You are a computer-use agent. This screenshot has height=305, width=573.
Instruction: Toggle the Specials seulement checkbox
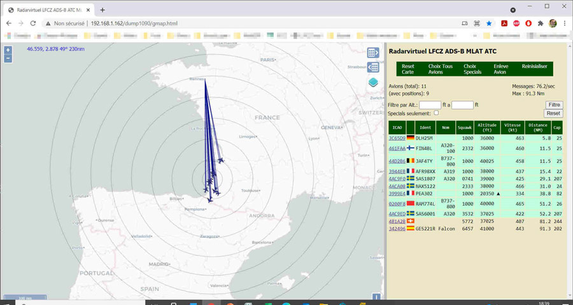point(436,113)
